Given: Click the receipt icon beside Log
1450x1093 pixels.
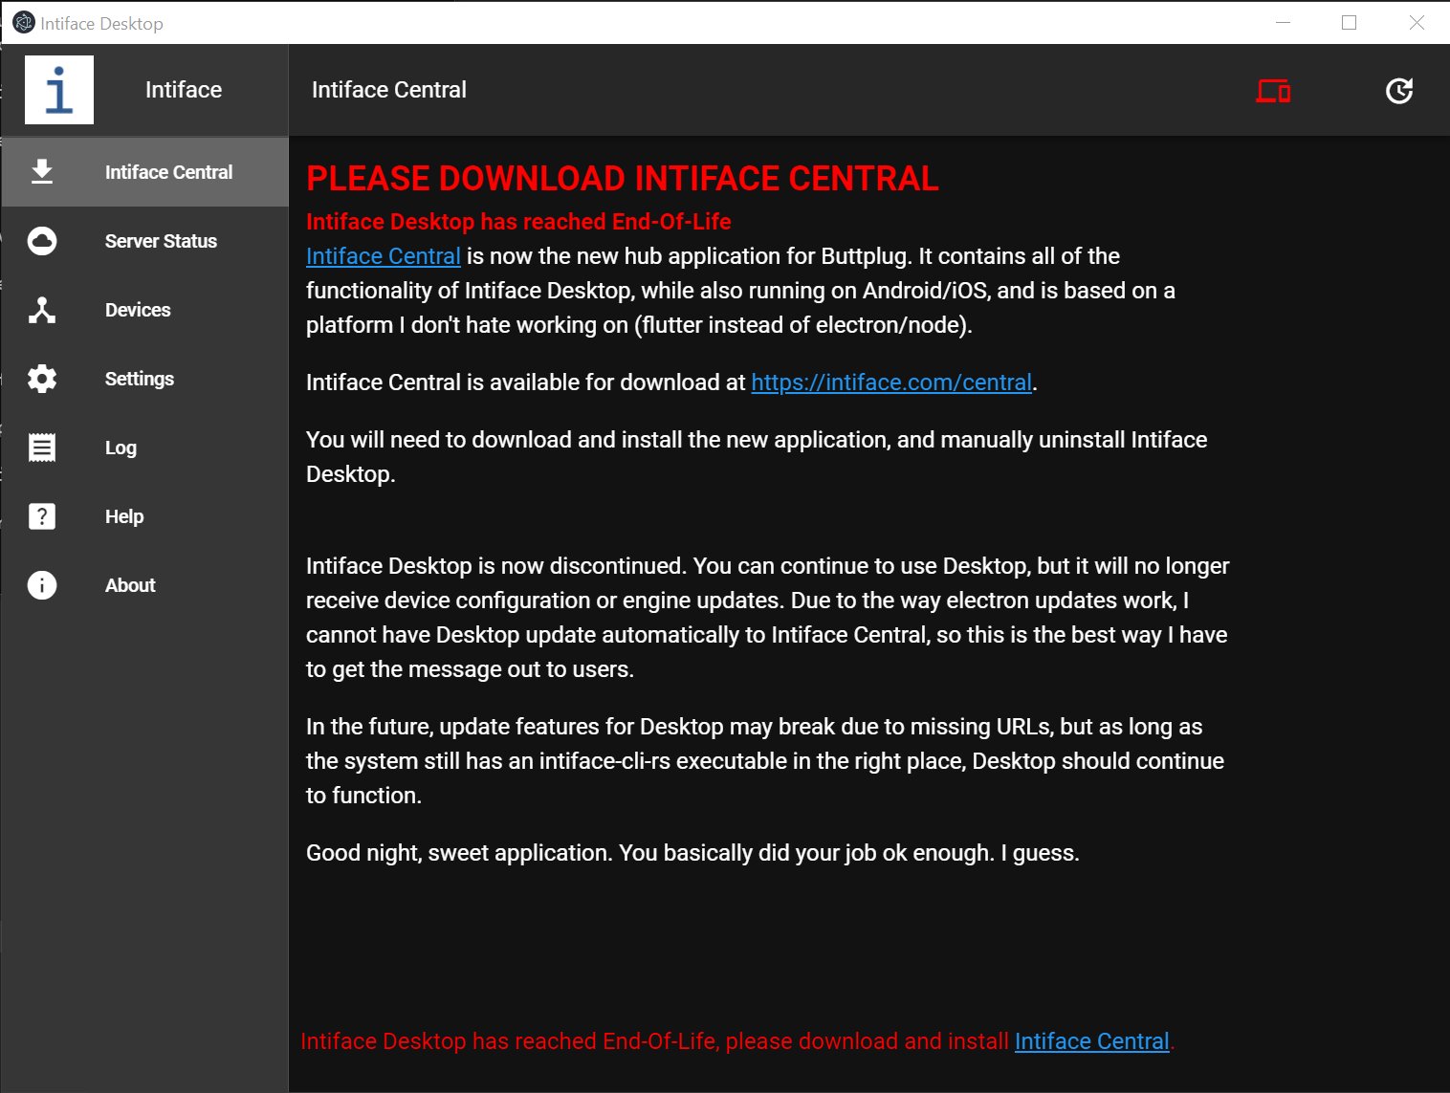Looking at the screenshot, I should coord(42,448).
